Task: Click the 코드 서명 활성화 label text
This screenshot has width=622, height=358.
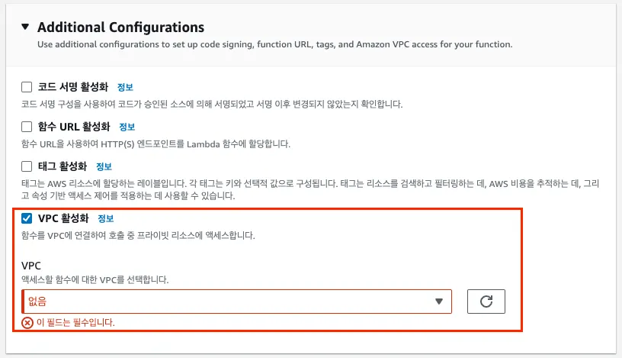Action: click(x=74, y=87)
